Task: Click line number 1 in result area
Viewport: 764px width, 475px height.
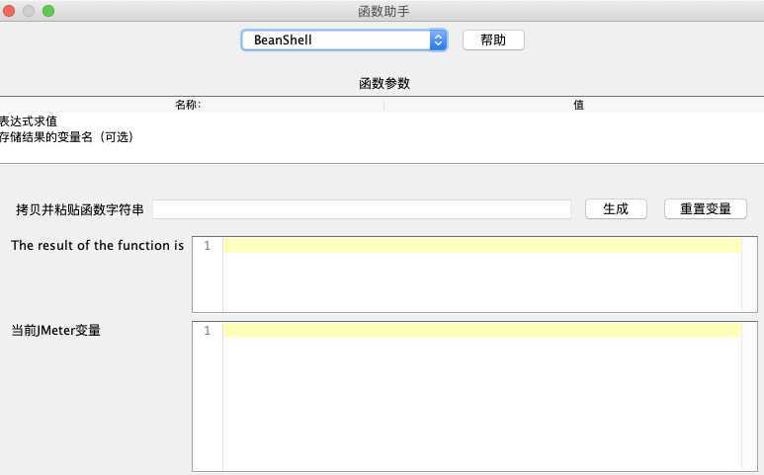Action: [x=208, y=246]
